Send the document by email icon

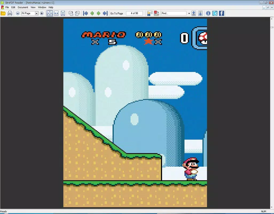(150, 13)
